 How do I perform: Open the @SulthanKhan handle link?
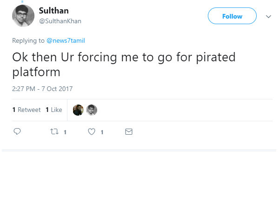pos(60,21)
